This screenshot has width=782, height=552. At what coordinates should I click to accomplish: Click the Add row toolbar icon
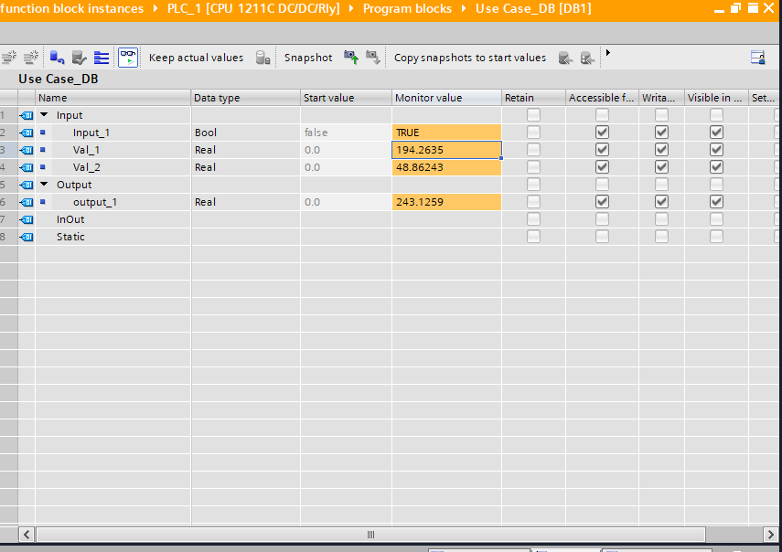[30, 57]
